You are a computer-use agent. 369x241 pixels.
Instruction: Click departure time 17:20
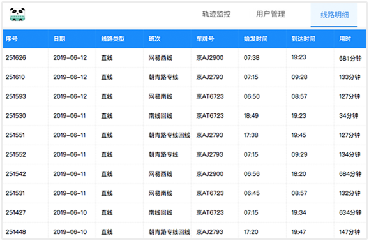tap(251, 232)
